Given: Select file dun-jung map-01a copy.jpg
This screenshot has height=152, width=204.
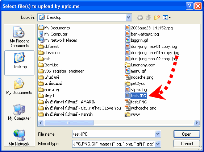Looking at the screenshot, I should tap(152, 53).
